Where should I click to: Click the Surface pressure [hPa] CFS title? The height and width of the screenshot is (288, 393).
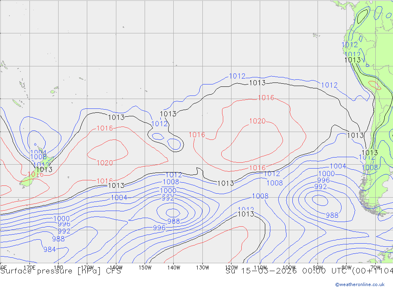click(x=61, y=271)
